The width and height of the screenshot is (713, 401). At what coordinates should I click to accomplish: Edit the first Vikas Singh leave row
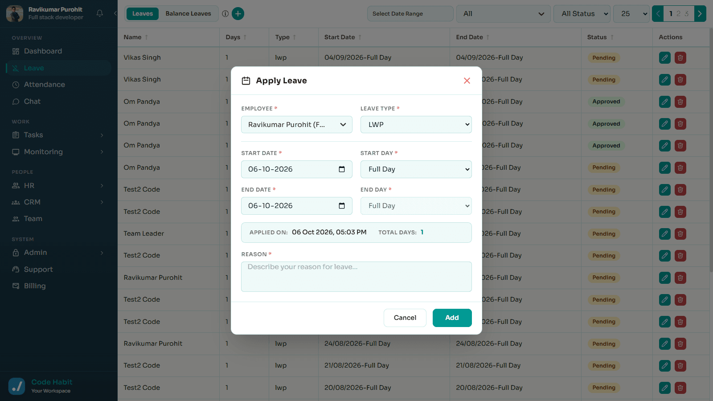pyautogui.click(x=665, y=58)
